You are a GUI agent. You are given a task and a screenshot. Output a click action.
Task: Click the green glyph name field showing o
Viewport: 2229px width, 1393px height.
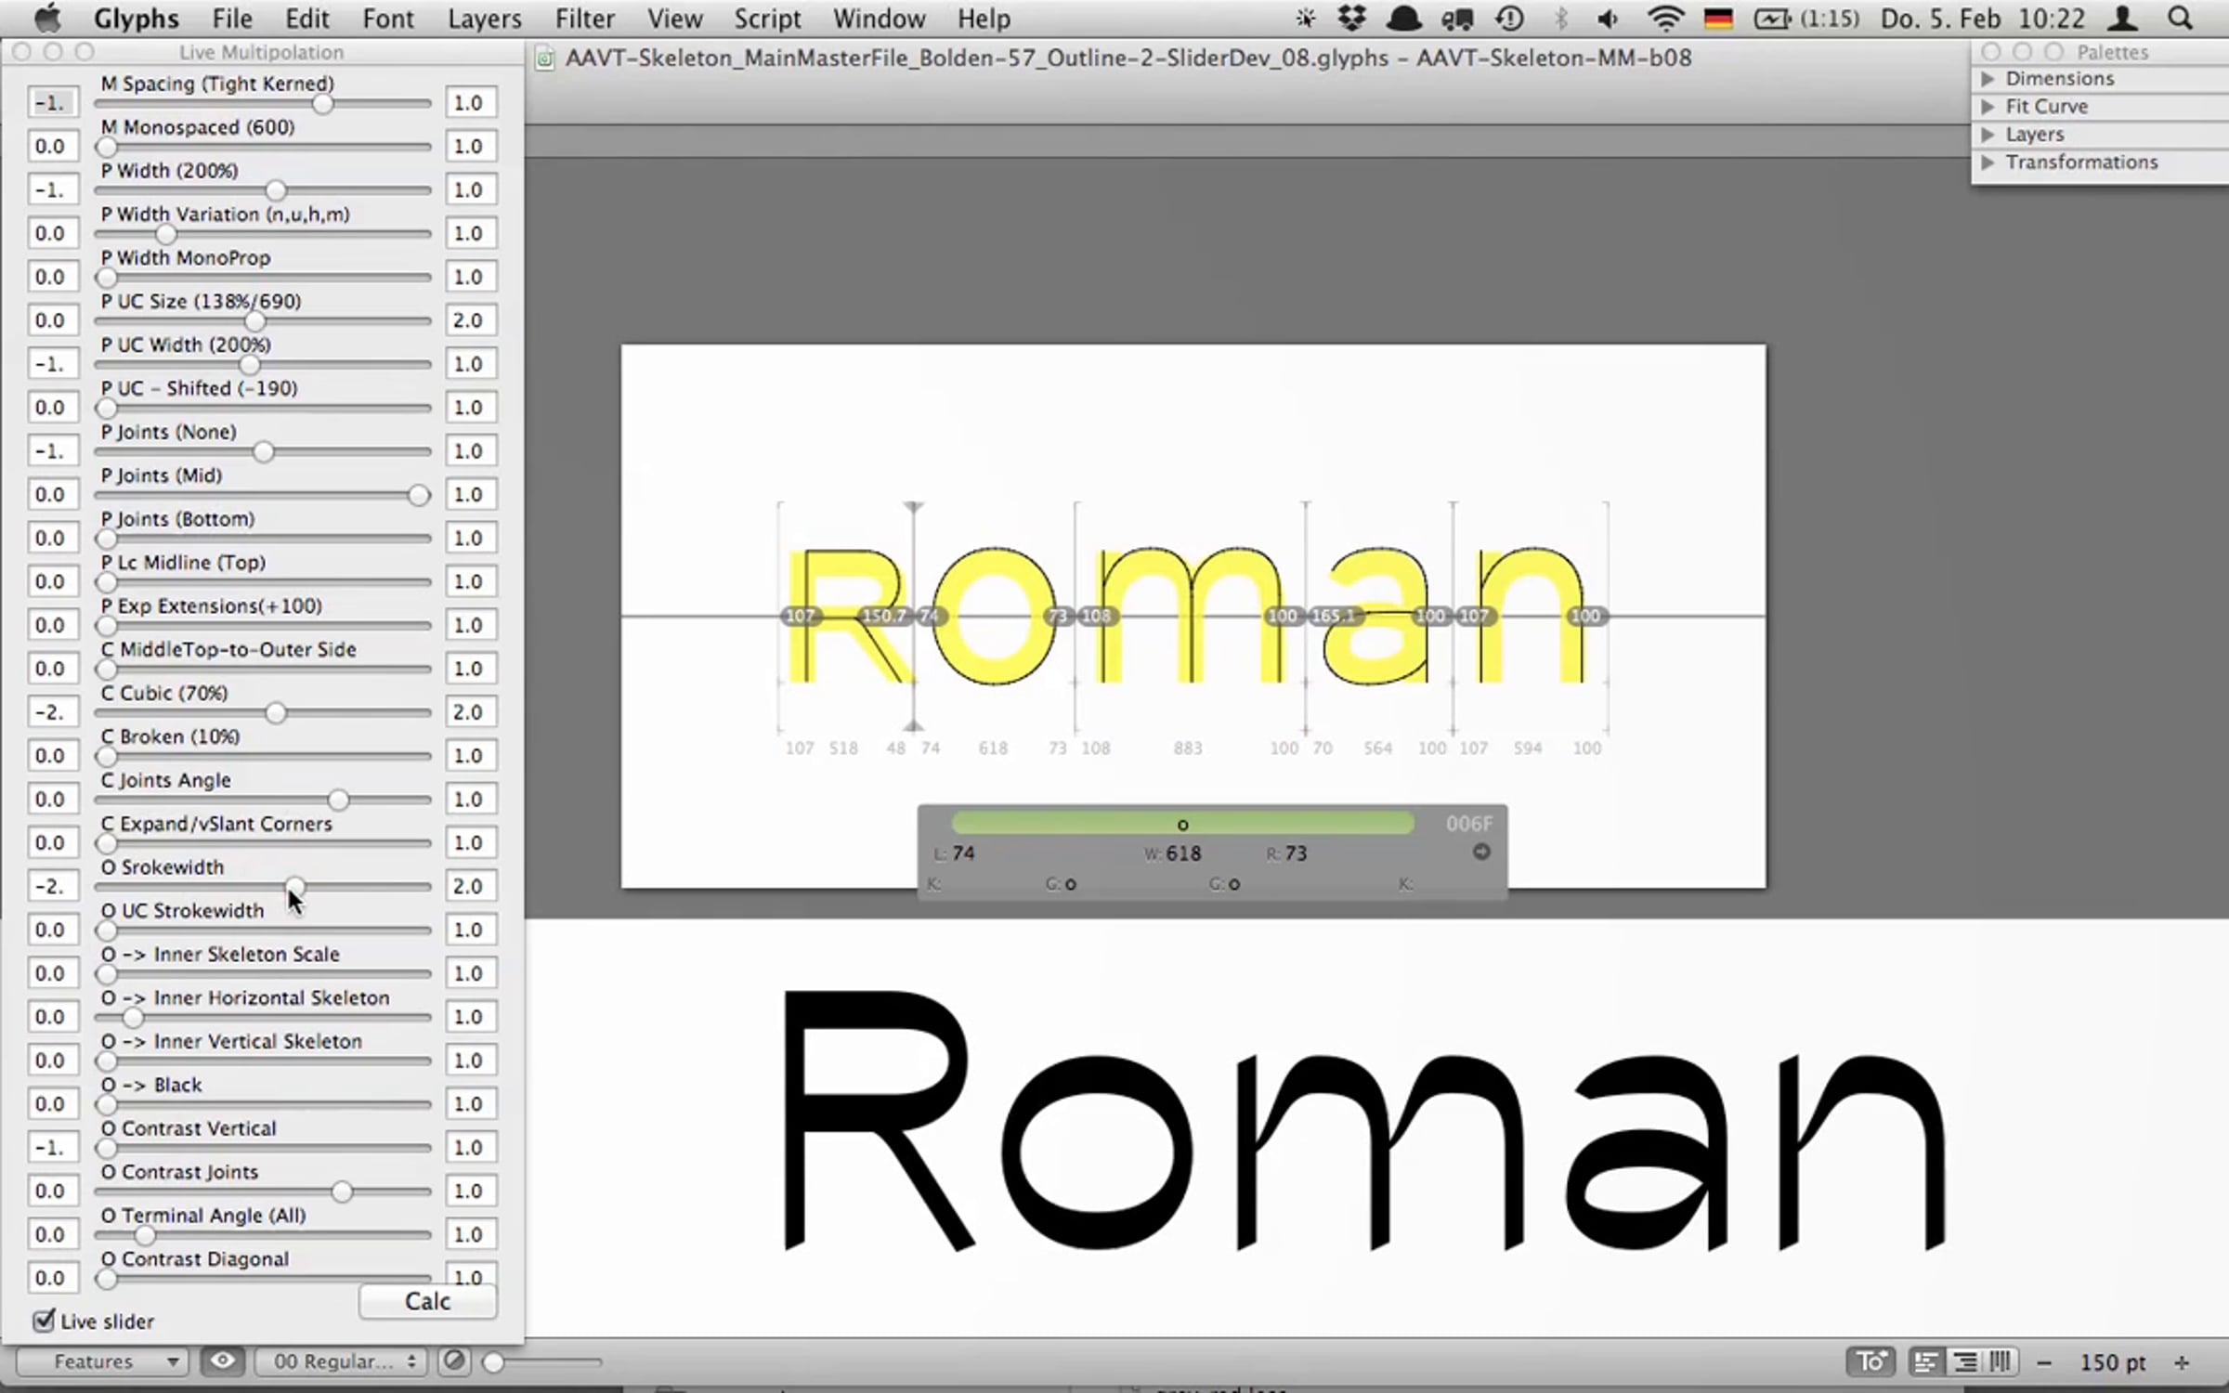(1182, 824)
